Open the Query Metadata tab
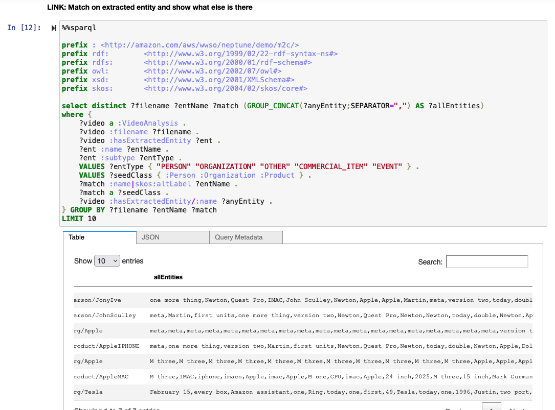 (x=246, y=237)
